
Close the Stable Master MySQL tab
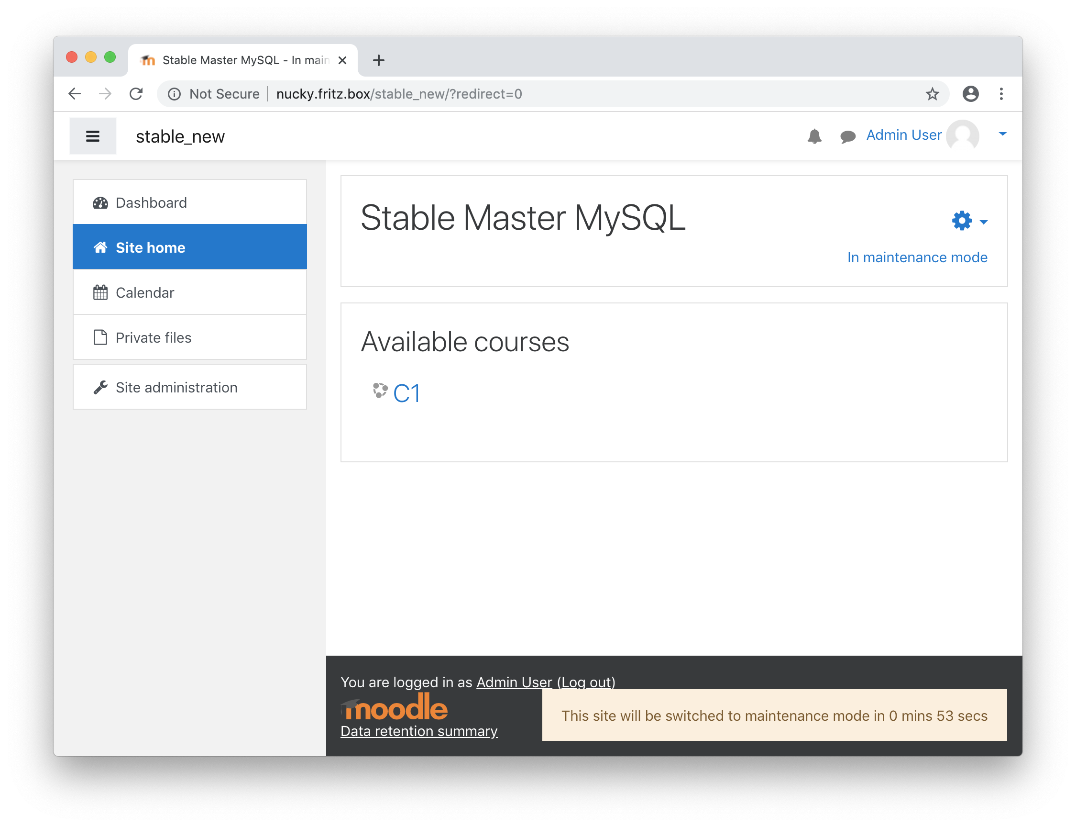[343, 60]
